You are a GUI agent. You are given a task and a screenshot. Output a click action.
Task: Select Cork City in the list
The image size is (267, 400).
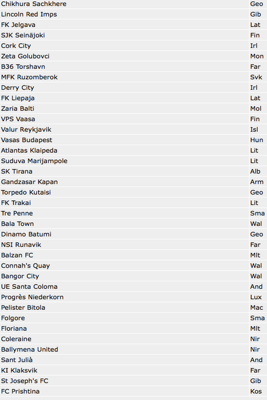click(x=16, y=46)
